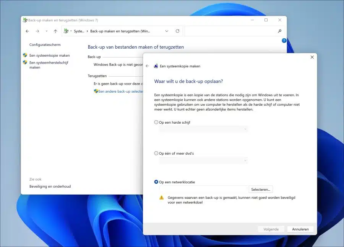This screenshot has height=247, width=344.
Task: Go forward in Control Panel window
Action: tap(37, 31)
